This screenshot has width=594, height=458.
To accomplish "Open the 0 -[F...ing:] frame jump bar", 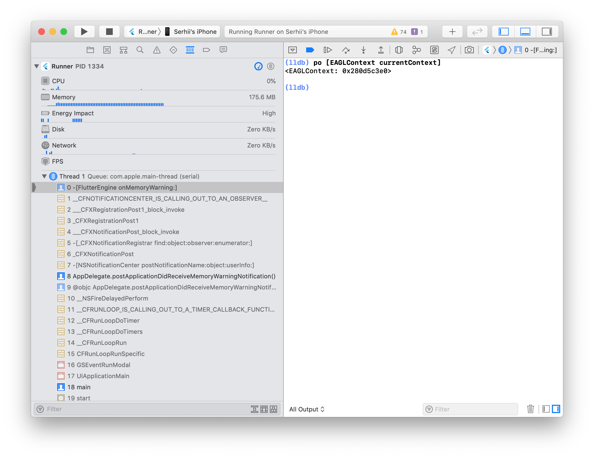I will click(x=536, y=50).
